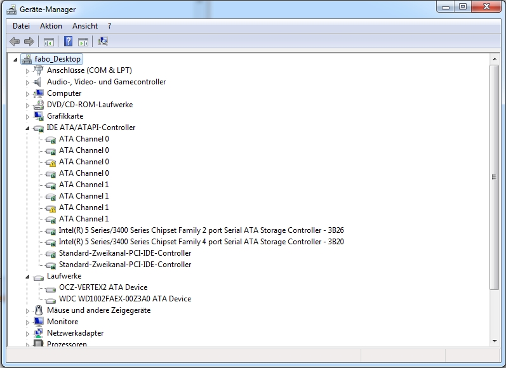Select the Grafikkarte display icon
The image size is (506, 368).
39,115
